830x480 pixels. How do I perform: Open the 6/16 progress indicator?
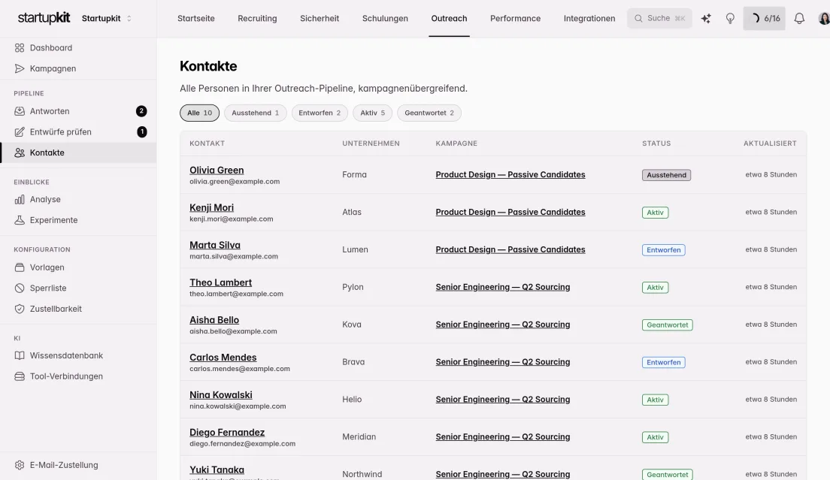point(764,19)
